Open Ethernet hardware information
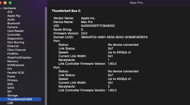190x105 pixels. point(13,46)
